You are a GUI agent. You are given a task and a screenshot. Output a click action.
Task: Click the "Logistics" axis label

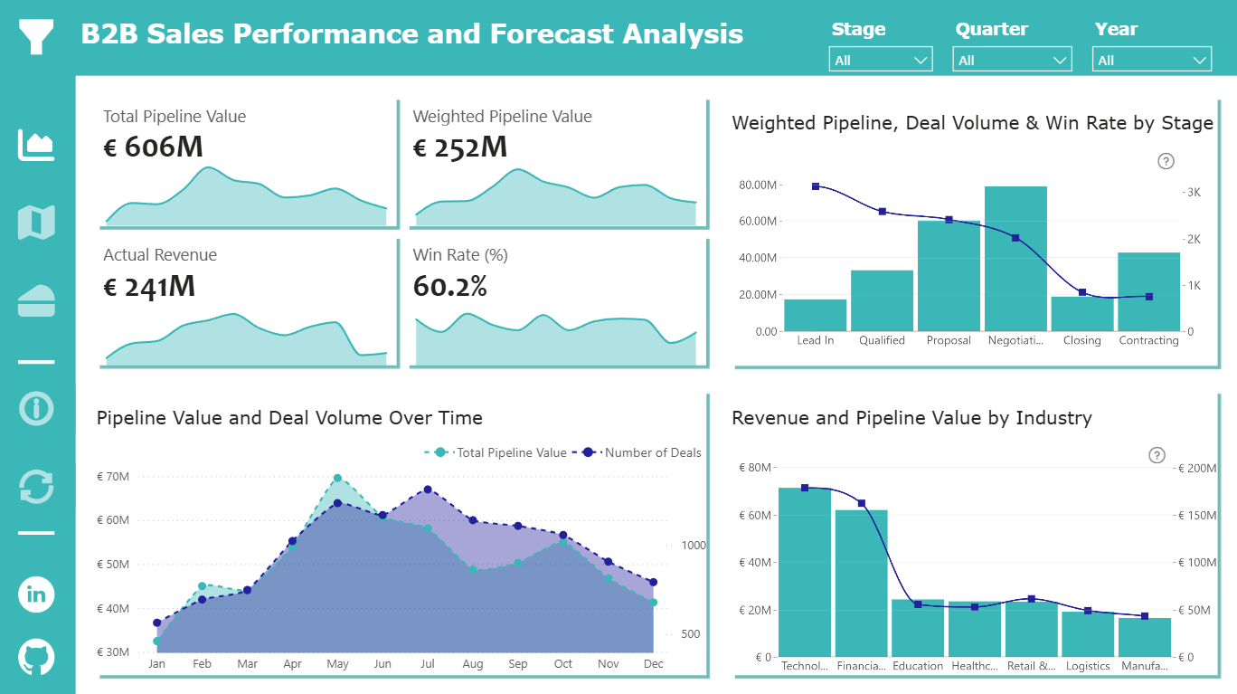coord(1088,666)
